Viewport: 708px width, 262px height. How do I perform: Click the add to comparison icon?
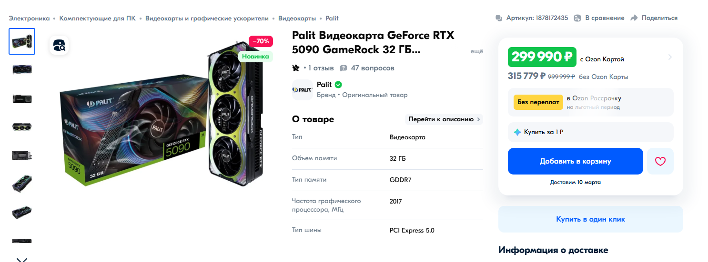click(x=577, y=18)
